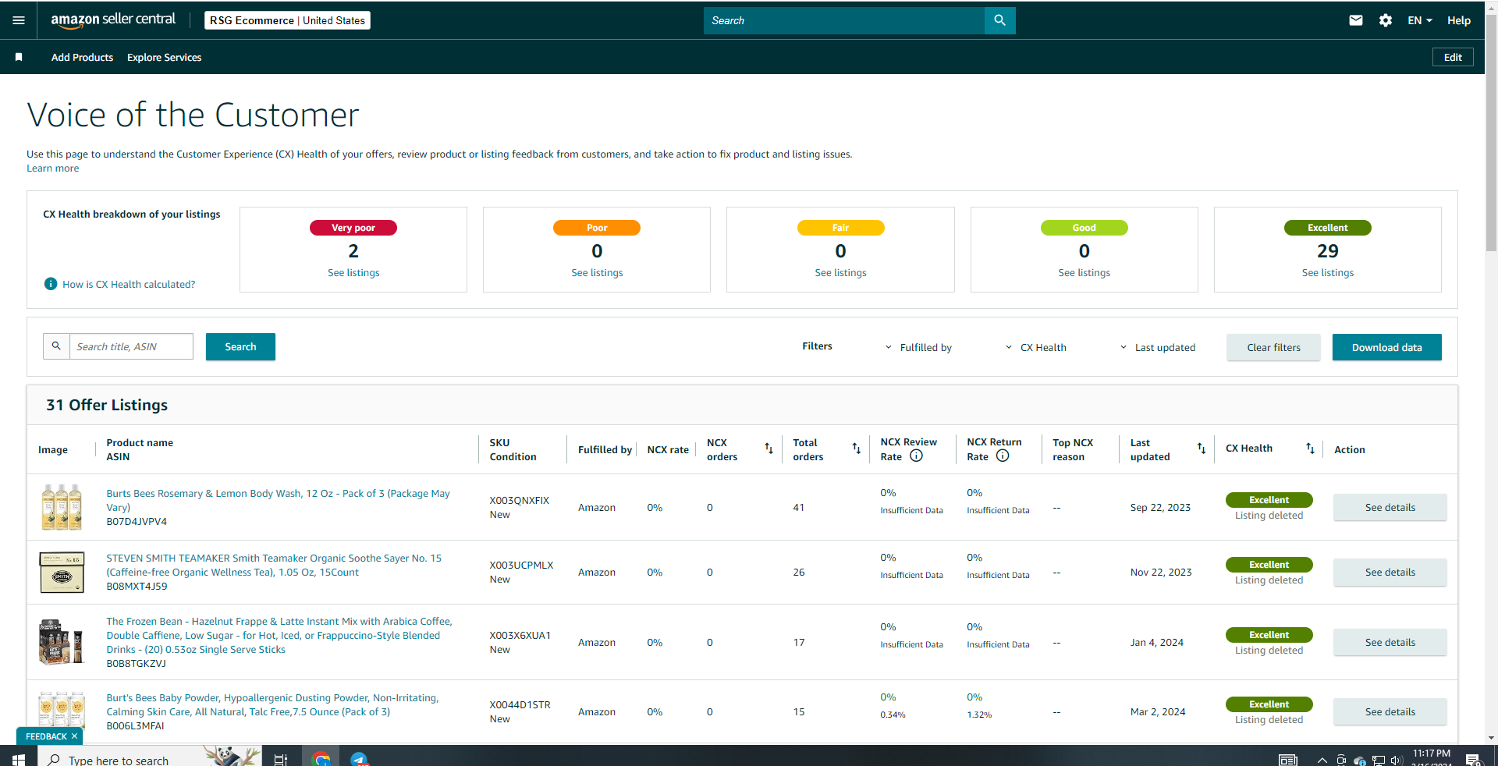The image size is (1498, 766).
Task: Open Burts Bees Rosemary & Lemon Body Wash link
Action: 278,500
